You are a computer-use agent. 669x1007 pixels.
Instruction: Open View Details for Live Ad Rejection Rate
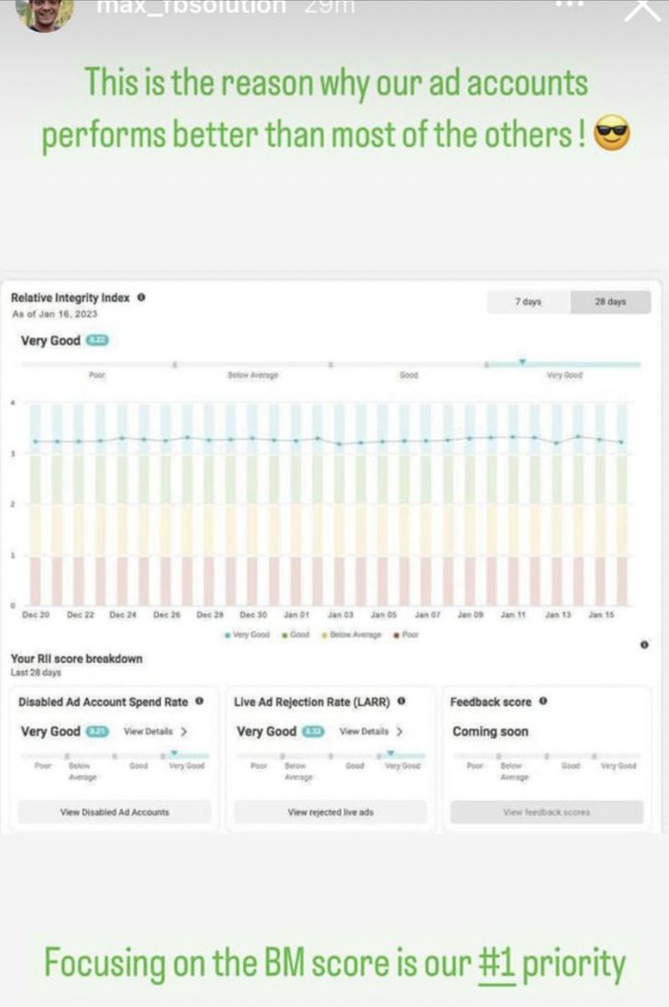click(x=364, y=732)
